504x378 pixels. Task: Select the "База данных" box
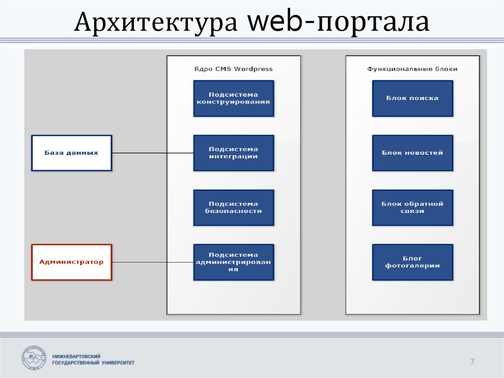72,153
